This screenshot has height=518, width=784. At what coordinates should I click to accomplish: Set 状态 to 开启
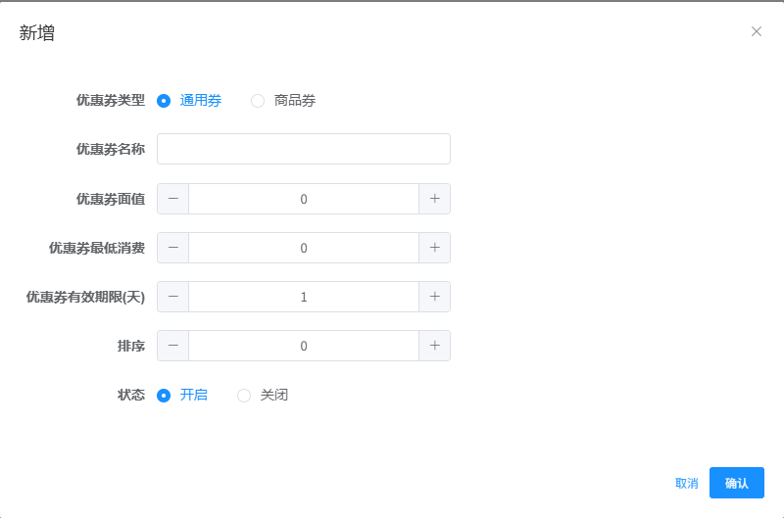164,396
